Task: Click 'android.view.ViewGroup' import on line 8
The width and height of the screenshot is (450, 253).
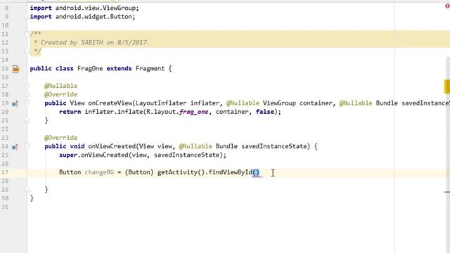Action: pos(96,8)
